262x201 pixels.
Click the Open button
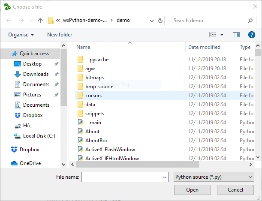(x=193, y=190)
